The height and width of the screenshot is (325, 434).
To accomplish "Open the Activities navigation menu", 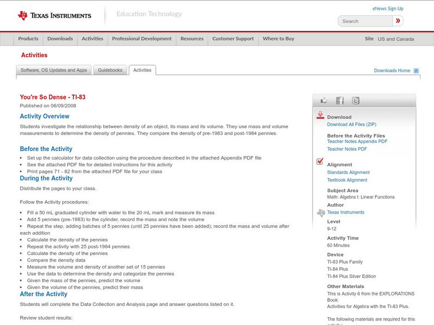I will point(92,39).
